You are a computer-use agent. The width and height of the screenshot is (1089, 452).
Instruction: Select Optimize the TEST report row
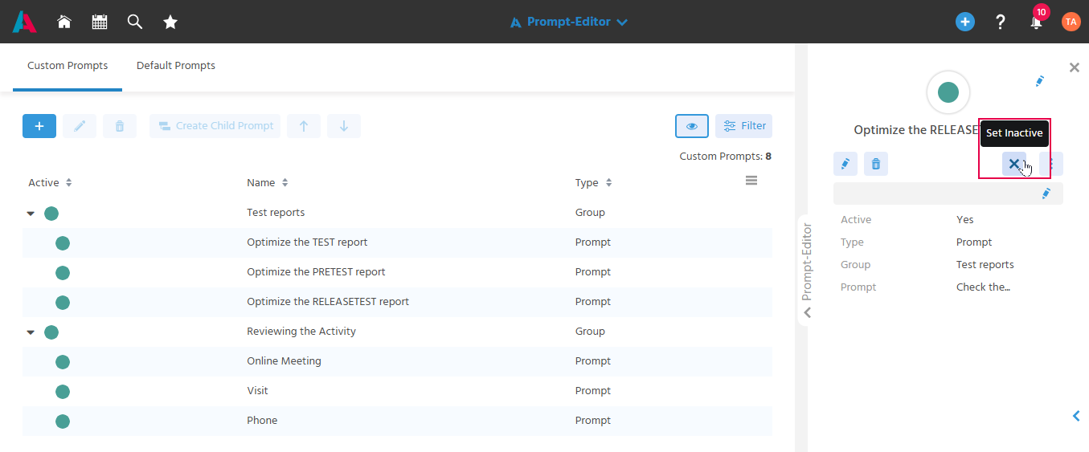click(x=397, y=242)
